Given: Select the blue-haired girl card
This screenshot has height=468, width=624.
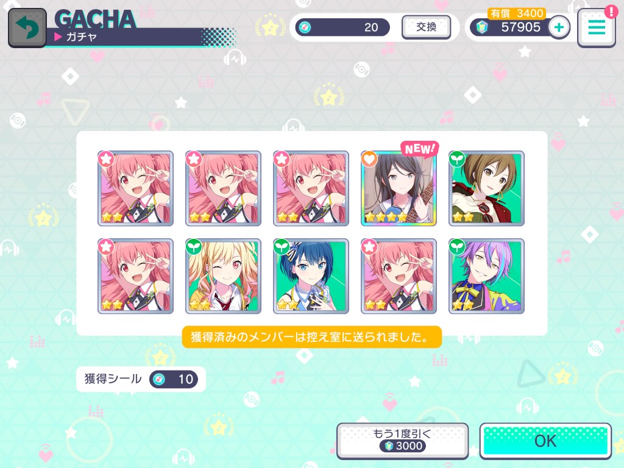Looking at the screenshot, I should click(x=311, y=276).
